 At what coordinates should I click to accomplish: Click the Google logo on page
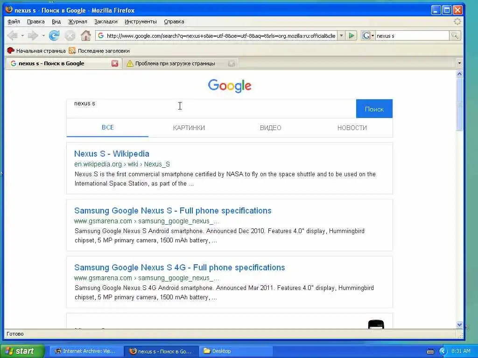point(230,86)
